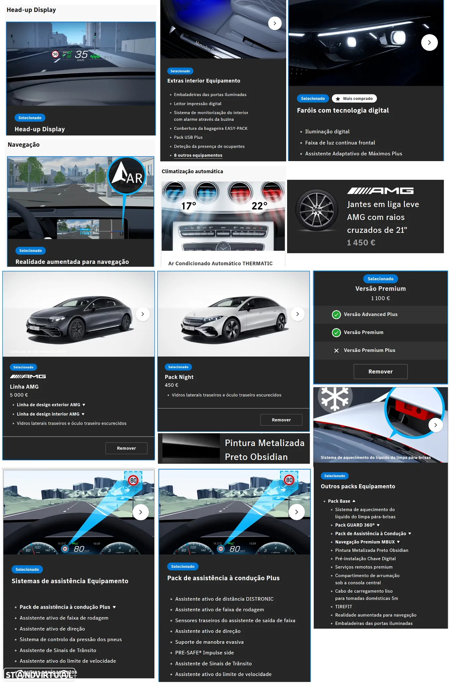Click the star icon in Mais comprado badge
The image size is (452, 685).
tap(338, 99)
